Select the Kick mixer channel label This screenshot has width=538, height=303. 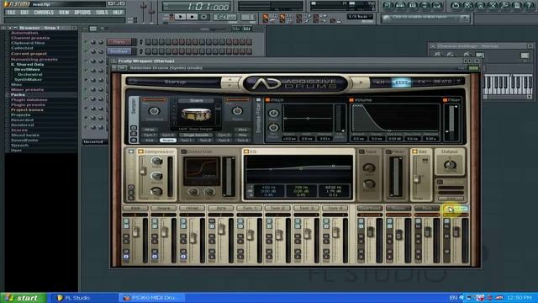click(135, 208)
